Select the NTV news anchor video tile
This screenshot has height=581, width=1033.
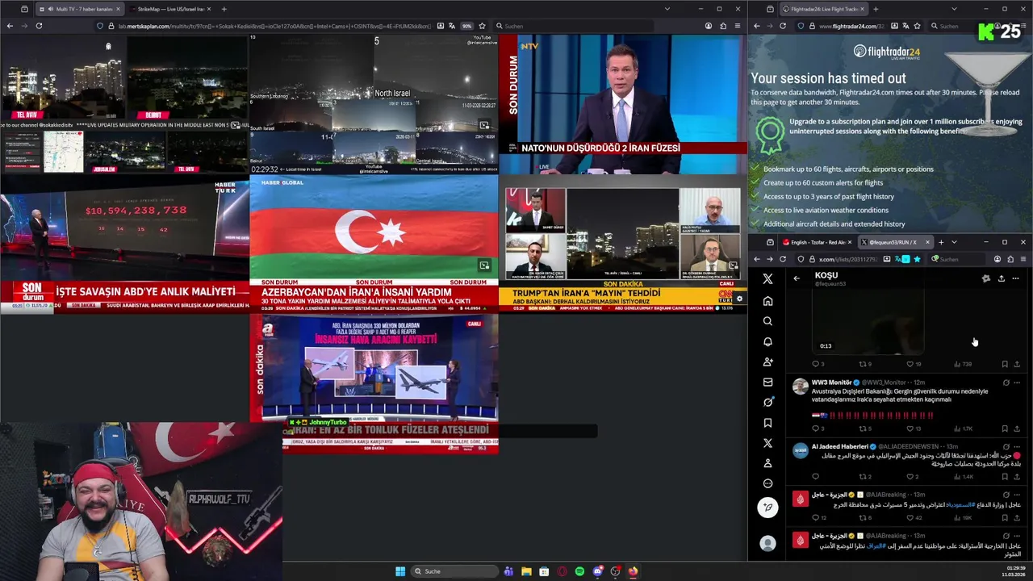point(622,104)
